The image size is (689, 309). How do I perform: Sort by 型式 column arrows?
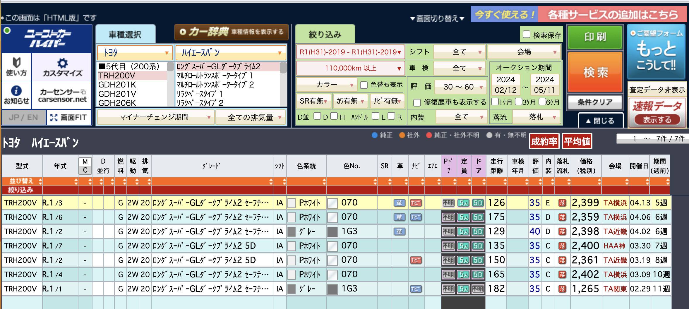click(x=40, y=181)
